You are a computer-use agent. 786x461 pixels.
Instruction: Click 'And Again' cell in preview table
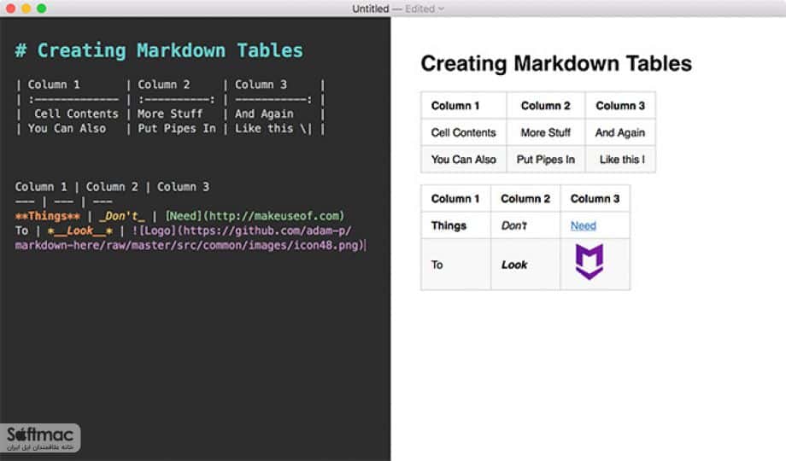(x=620, y=132)
